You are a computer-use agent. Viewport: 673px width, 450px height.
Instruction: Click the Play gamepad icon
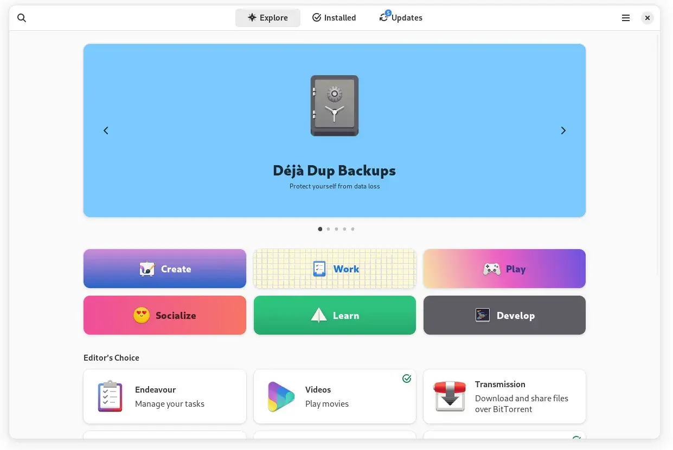(491, 269)
